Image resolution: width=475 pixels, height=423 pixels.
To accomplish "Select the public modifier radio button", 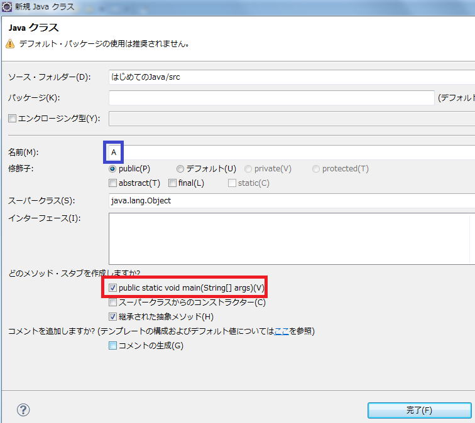I will 112,169.
